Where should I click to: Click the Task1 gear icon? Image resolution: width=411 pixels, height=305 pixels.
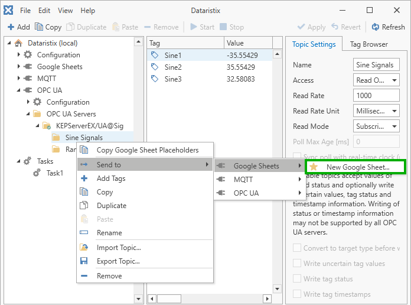[37, 173]
